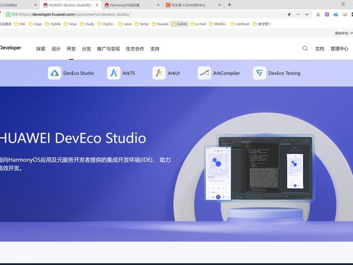
Task: Click the HUAWEI DevEco Studio heading
Action: [73, 138]
